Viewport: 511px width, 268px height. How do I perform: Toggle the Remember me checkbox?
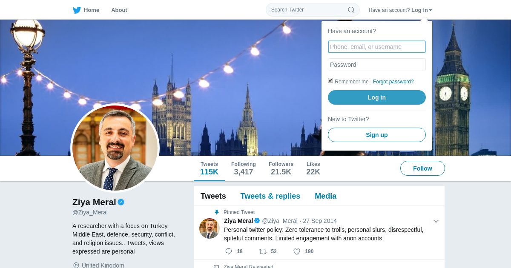[x=330, y=80]
